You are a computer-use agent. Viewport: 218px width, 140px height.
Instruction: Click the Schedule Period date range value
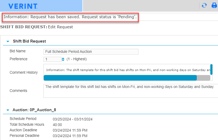click(x=73, y=119)
